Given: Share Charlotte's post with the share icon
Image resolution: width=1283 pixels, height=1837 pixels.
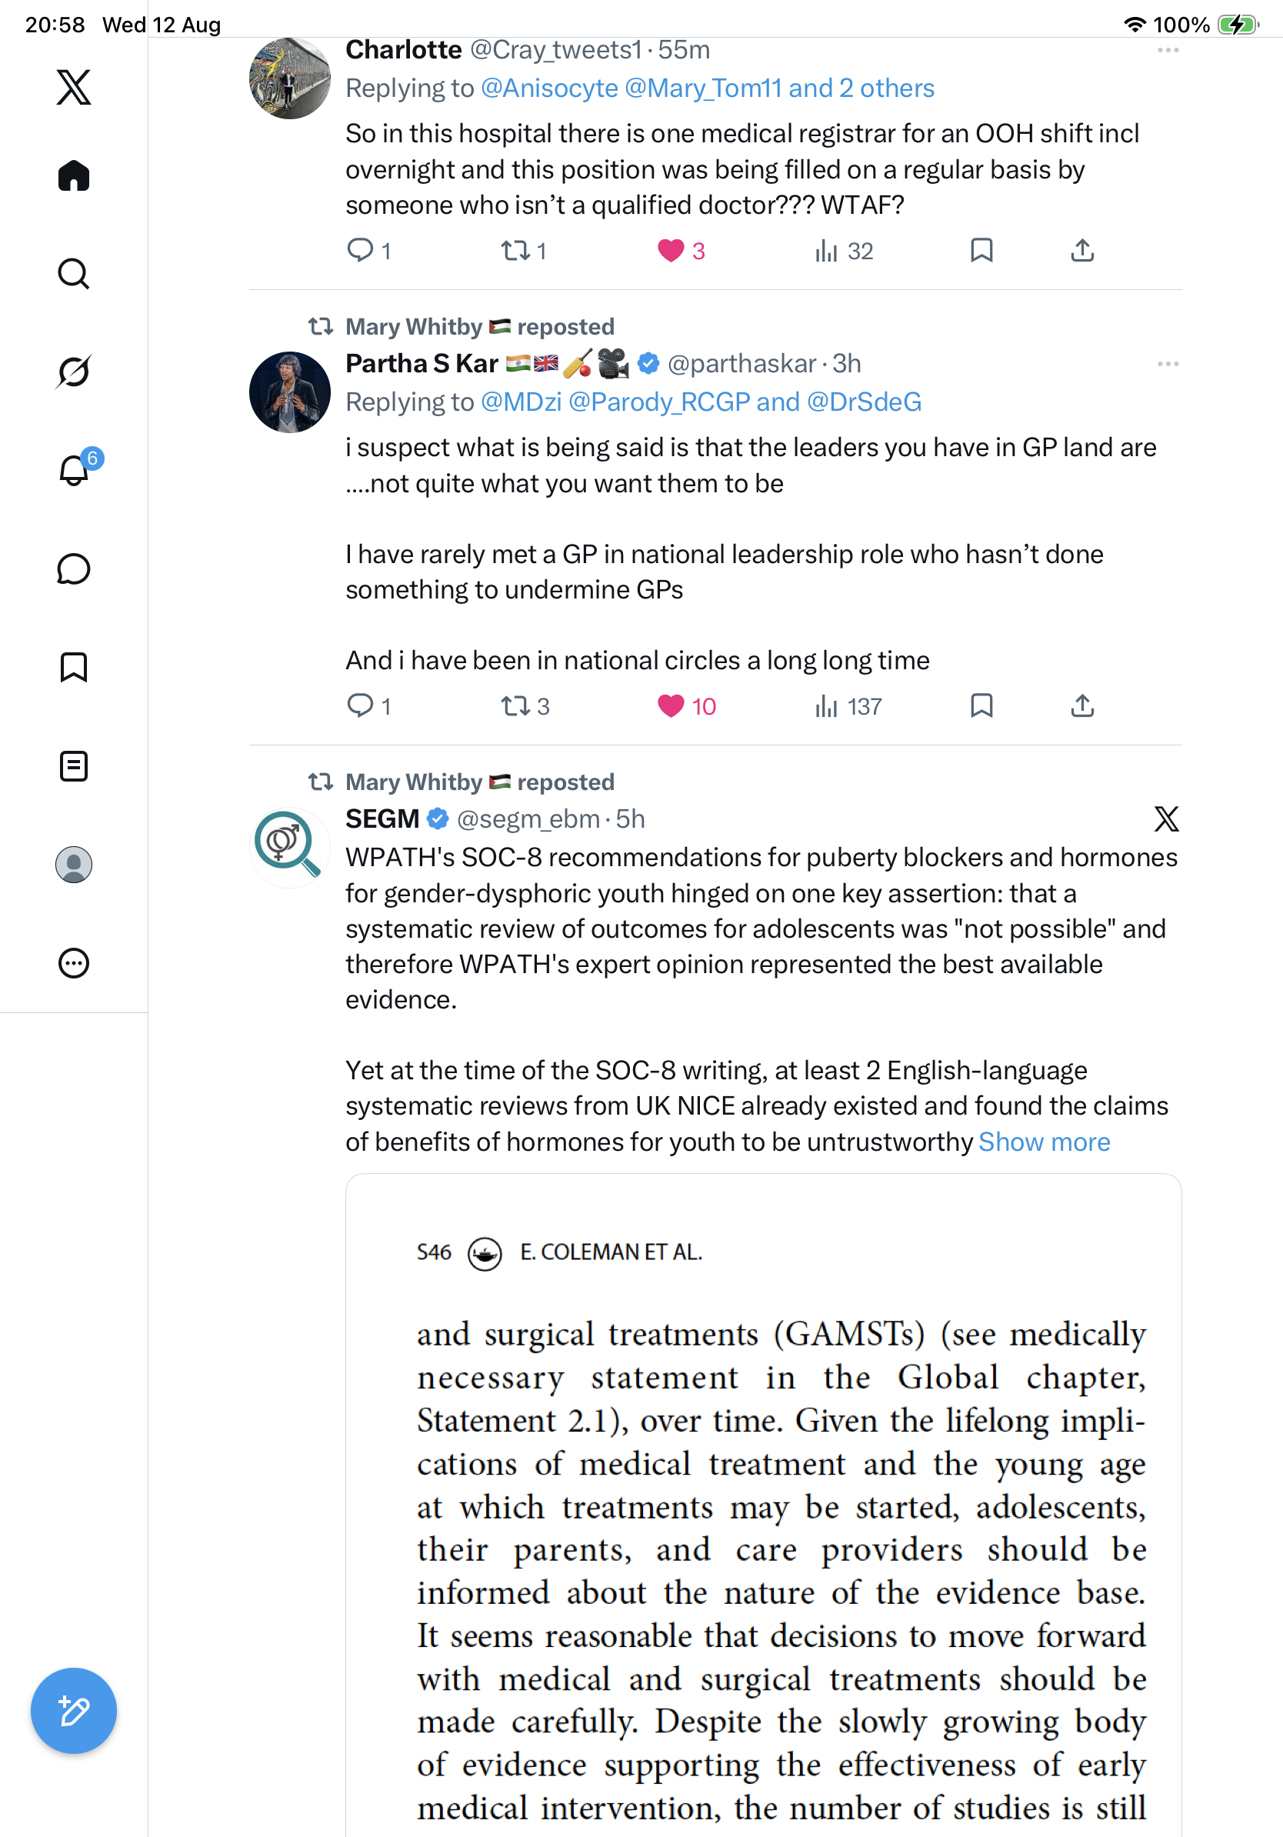Looking at the screenshot, I should click(x=1082, y=251).
